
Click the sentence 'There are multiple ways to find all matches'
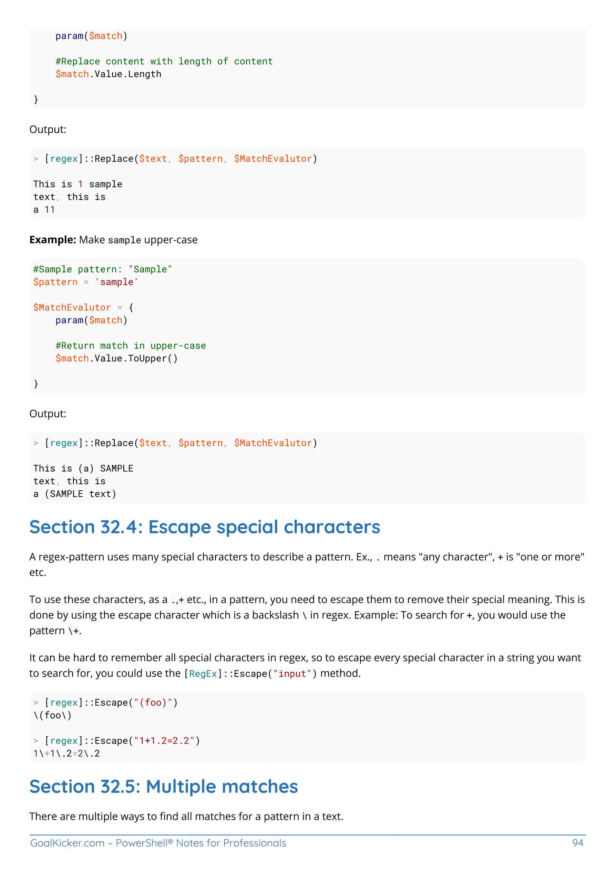[186, 816]
